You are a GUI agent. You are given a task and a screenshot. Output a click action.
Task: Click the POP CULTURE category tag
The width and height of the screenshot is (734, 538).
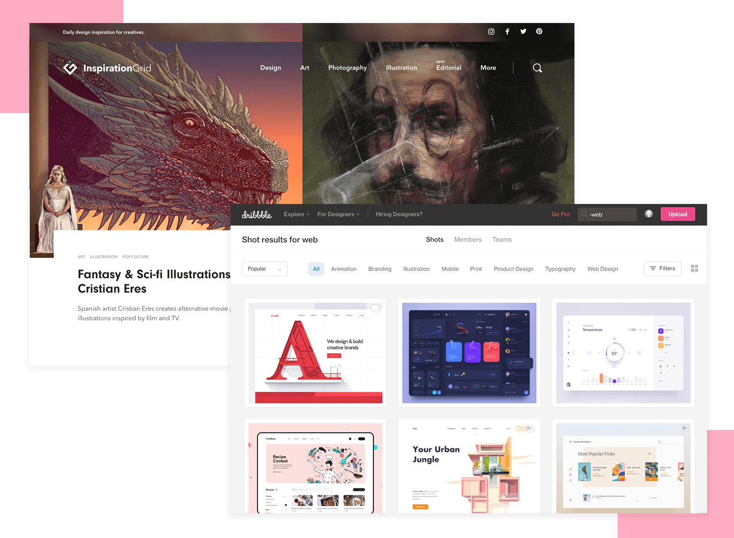[x=136, y=257]
